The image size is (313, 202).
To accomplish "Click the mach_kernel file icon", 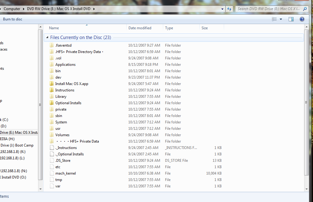I will pyautogui.click(x=51, y=173).
